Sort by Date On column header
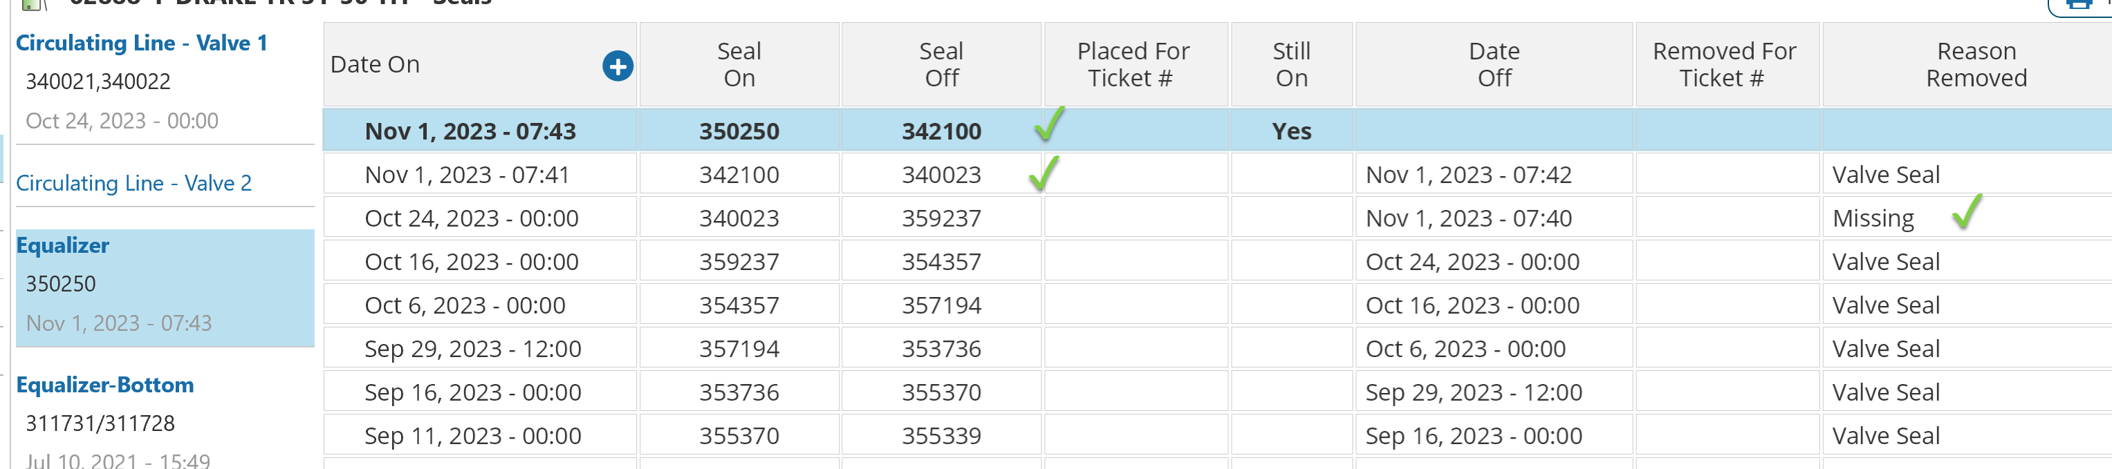Viewport: 2112px width, 469px height. click(x=375, y=65)
